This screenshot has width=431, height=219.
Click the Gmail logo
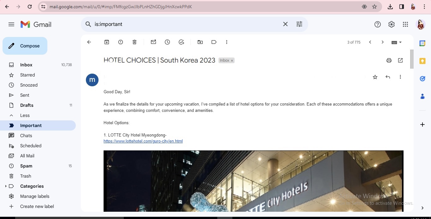point(36,24)
